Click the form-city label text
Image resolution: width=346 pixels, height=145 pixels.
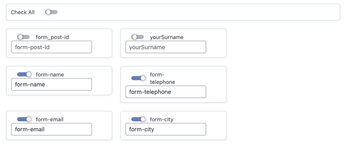pyautogui.click(x=162, y=119)
